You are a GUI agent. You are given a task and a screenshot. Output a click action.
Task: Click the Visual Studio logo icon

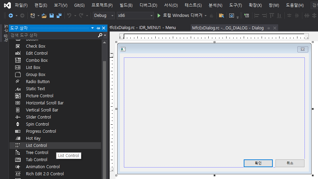(x=7, y=5)
